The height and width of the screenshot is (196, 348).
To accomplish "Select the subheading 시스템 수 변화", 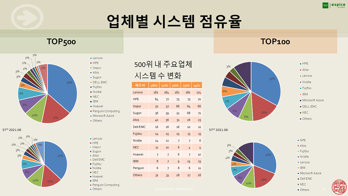I will tap(158, 75).
